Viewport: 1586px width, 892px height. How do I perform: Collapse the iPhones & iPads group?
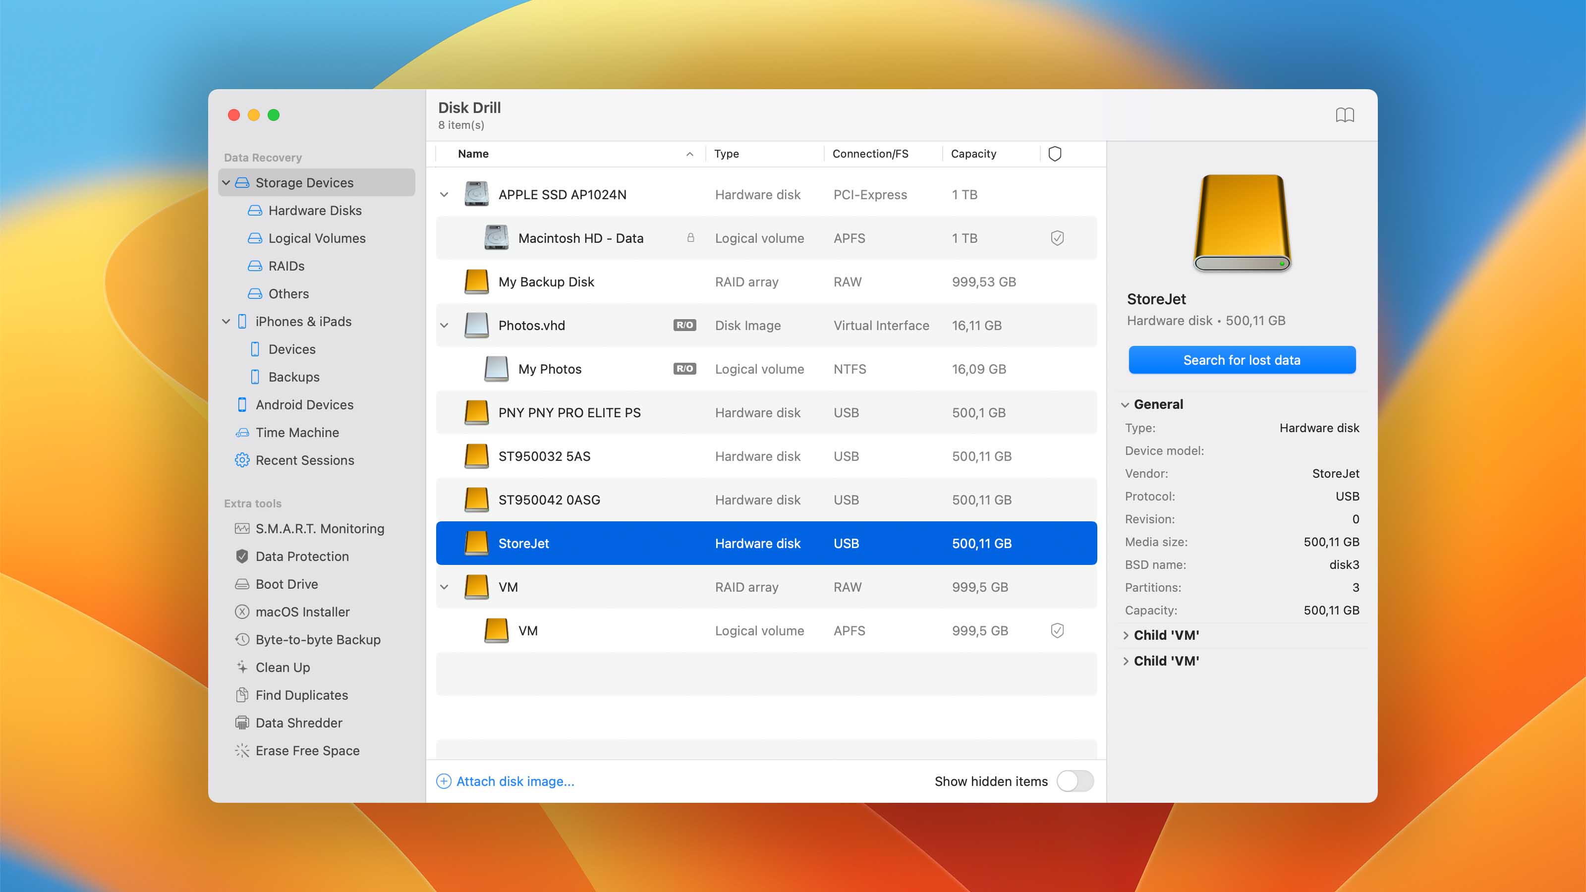pos(226,321)
